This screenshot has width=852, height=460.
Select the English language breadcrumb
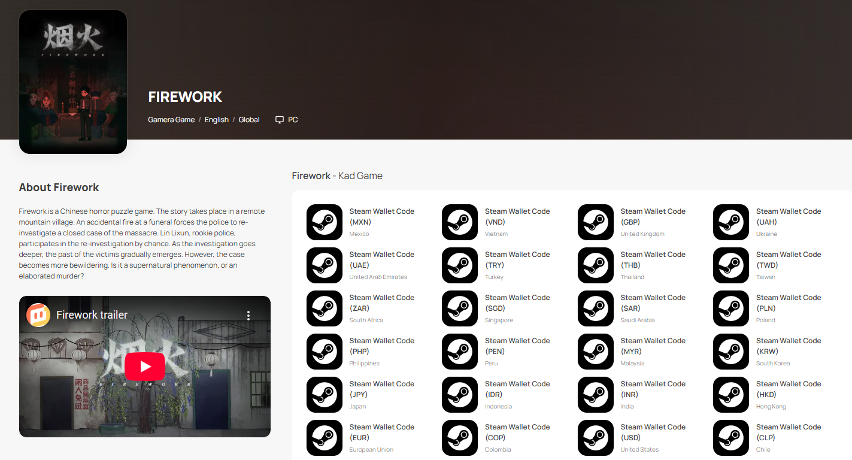pos(216,120)
